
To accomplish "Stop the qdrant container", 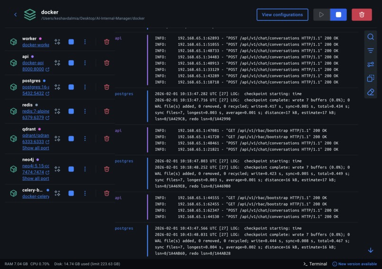I will [71, 139].
